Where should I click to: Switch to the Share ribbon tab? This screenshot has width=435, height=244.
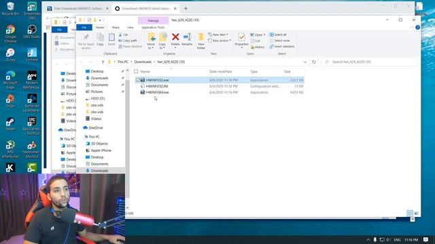(x=116, y=27)
